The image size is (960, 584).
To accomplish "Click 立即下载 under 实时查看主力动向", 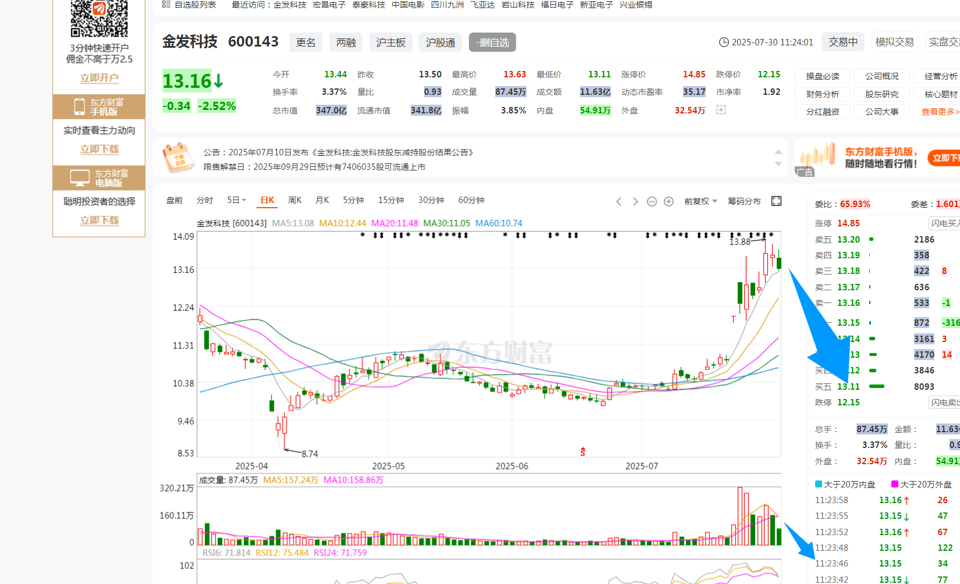I will [x=99, y=149].
